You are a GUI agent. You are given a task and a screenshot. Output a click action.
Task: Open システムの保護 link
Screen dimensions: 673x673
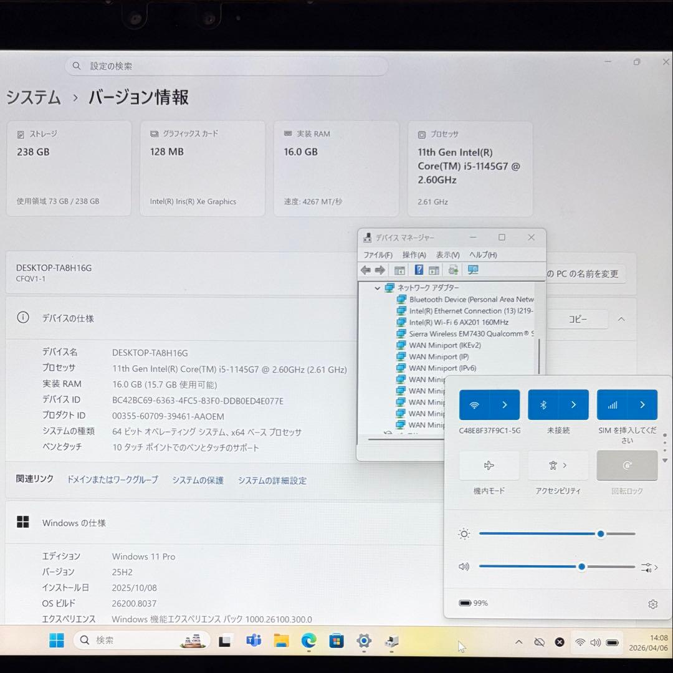[x=198, y=480]
